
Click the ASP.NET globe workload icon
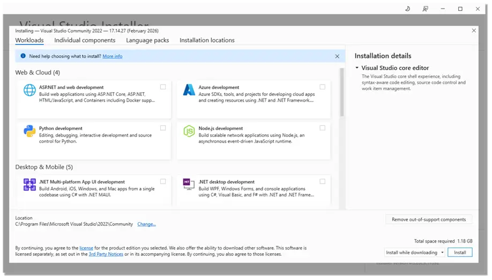coord(29,90)
